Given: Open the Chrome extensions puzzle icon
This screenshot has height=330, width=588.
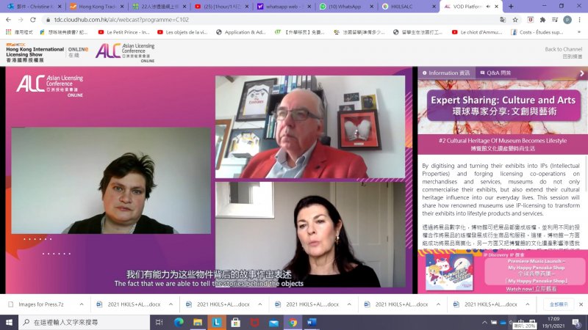Looking at the screenshot, I should click(542, 20).
